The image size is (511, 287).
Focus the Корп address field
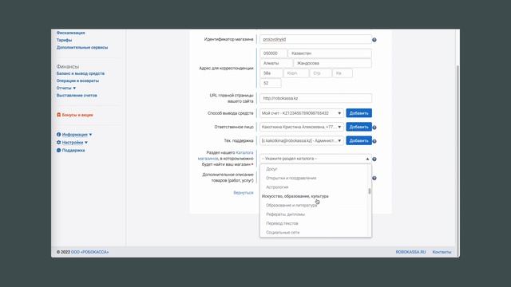click(x=296, y=73)
